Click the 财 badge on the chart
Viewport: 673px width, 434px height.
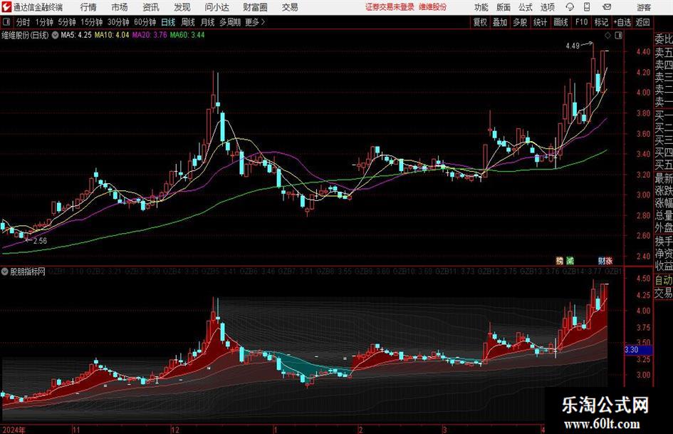pos(602,260)
